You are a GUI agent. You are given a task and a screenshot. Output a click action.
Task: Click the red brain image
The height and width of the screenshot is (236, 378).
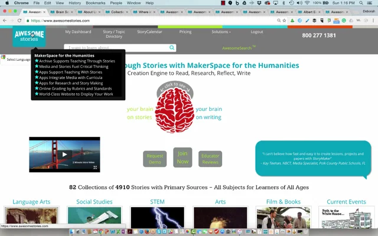point(175,110)
